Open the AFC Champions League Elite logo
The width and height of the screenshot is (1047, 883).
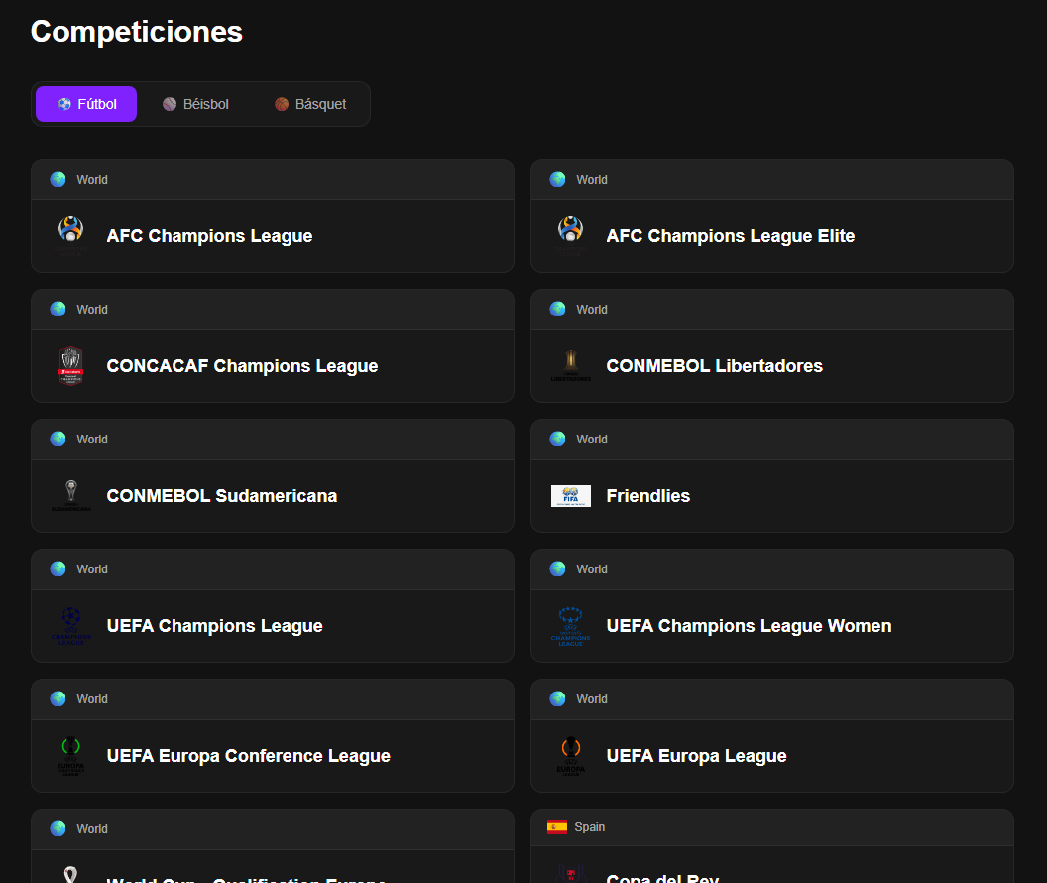click(x=570, y=236)
